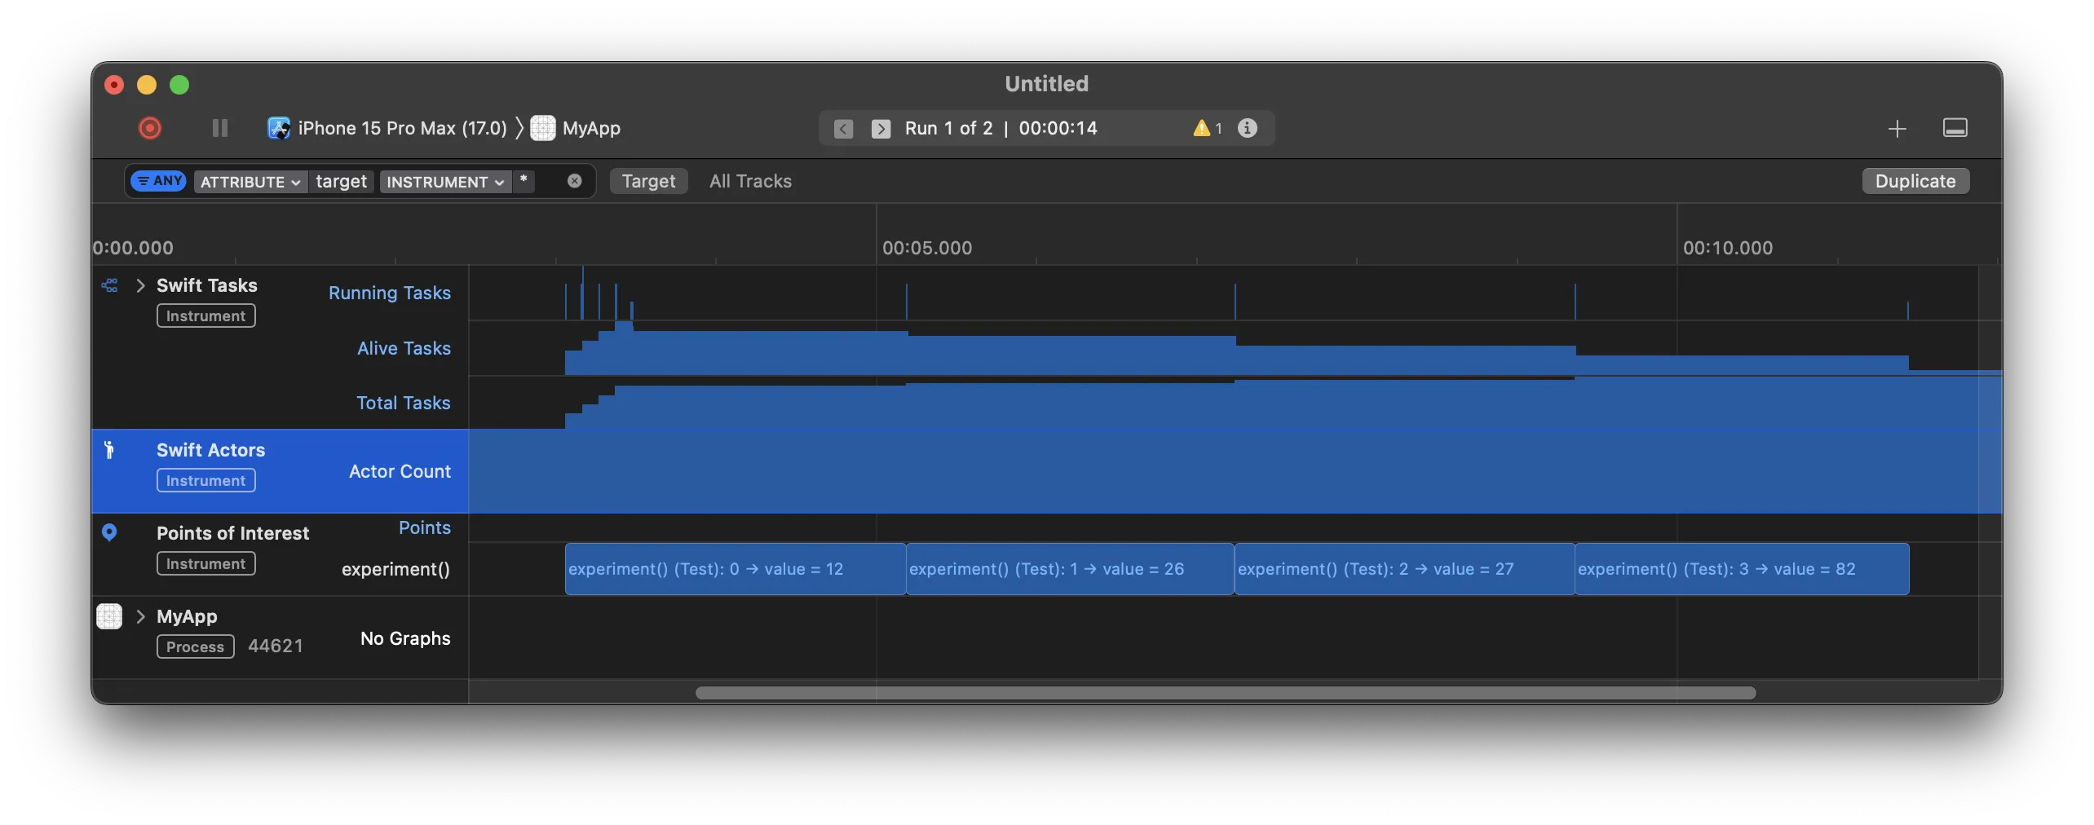Expand the Swift Tasks track
Viewport: 2094px width, 825px height.
point(140,285)
